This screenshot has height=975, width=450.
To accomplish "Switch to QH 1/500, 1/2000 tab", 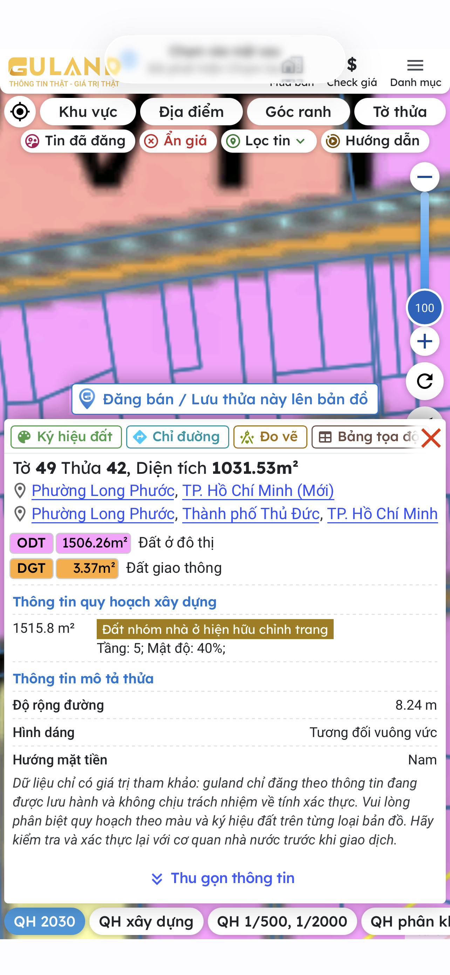I will (282, 921).
